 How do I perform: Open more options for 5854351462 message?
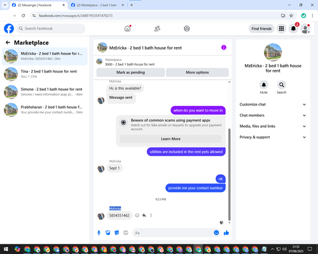(151, 215)
